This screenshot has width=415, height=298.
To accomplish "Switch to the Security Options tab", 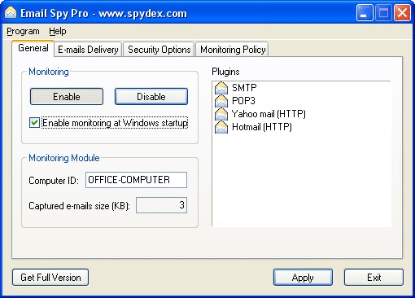I will (159, 50).
